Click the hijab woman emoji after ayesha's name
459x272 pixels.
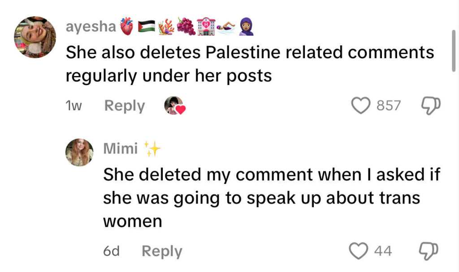point(247,27)
